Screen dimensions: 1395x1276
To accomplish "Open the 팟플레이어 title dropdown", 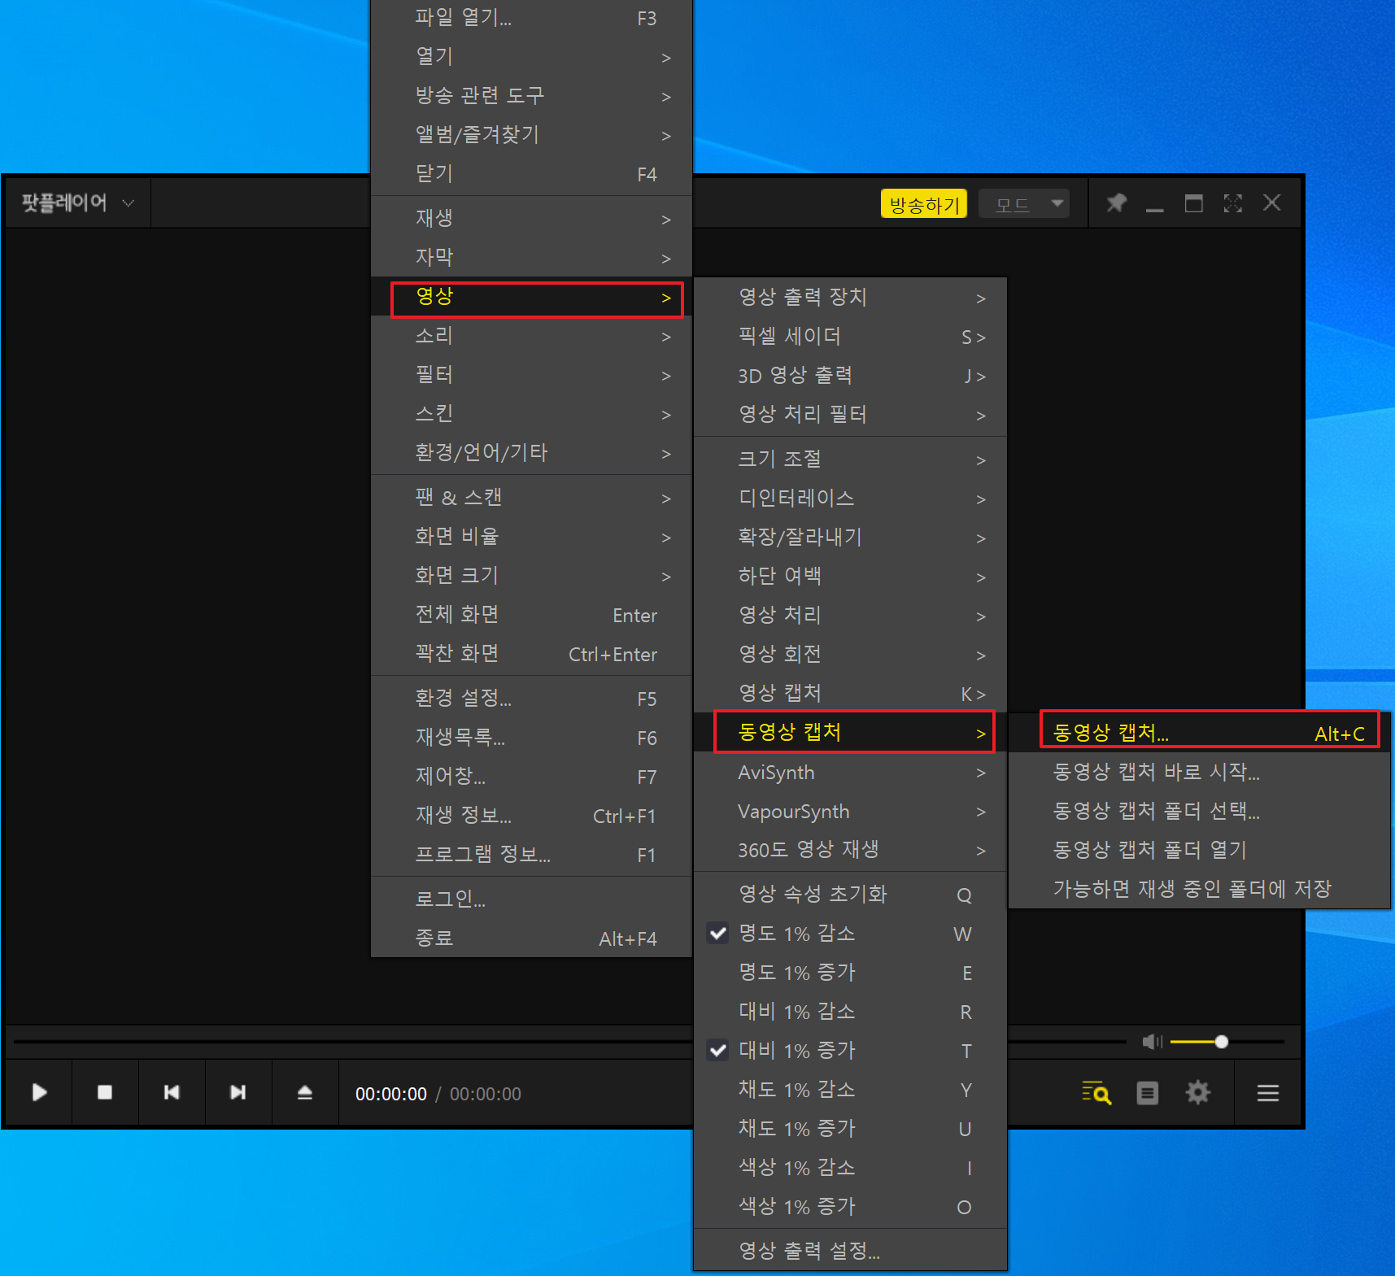I will 77,203.
